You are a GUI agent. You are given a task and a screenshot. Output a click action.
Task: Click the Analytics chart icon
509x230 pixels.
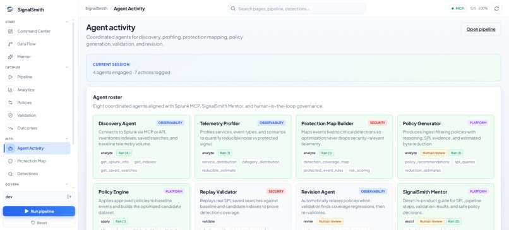tap(10, 90)
